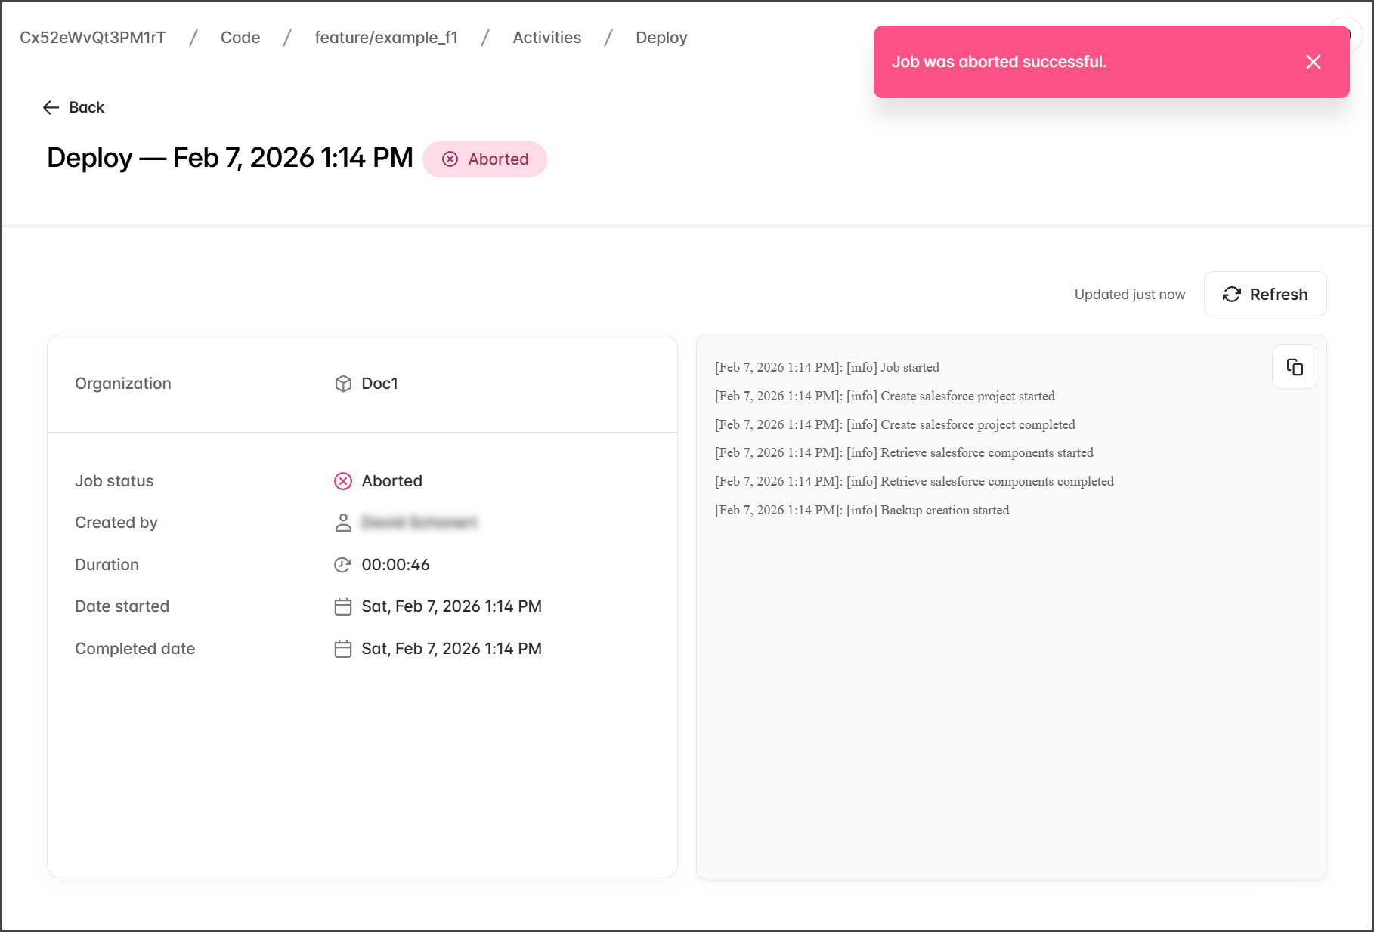Click the Created by user icon

[343, 523]
